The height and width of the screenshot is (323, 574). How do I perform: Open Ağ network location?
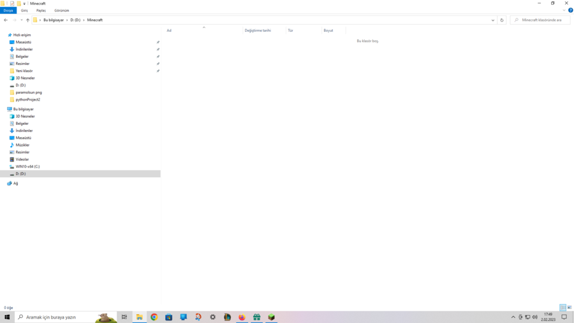click(15, 183)
